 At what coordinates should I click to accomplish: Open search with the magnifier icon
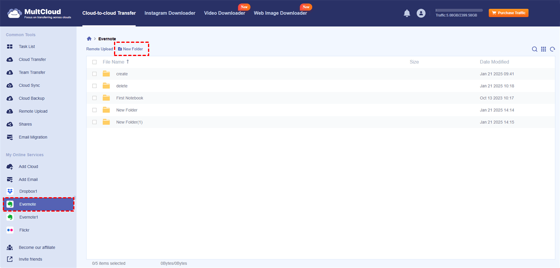pos(534,49)
